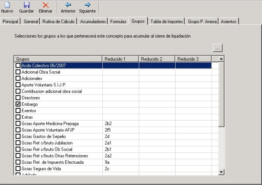Delete record using Eliminar icon

click(45, 5)
